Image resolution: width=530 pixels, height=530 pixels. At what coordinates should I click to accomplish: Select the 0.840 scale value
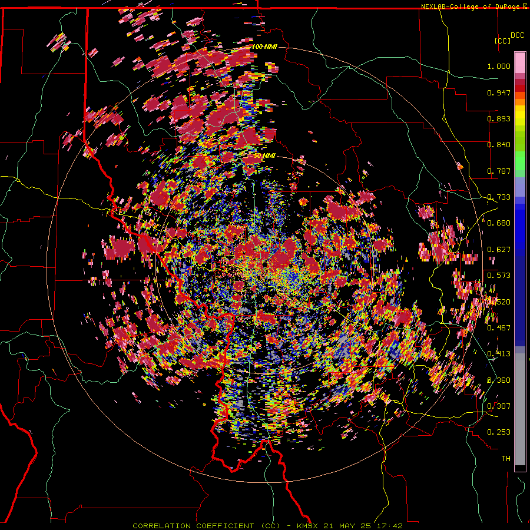click(499, 145)
